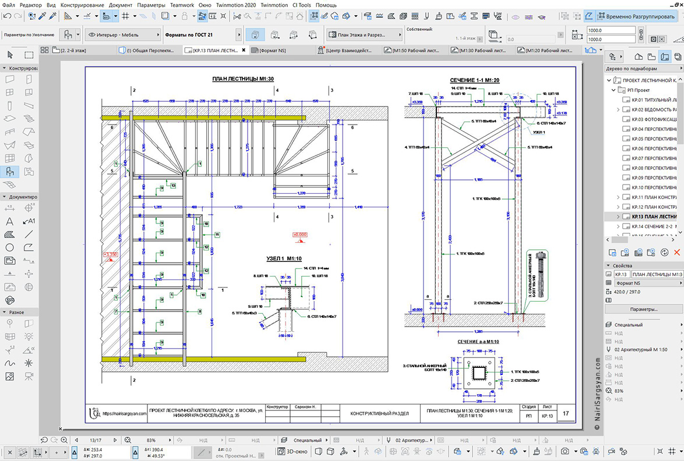Collapse the Документирование toolbox section
This screenshot has width=684, height=461.
[x=4, y=197]
